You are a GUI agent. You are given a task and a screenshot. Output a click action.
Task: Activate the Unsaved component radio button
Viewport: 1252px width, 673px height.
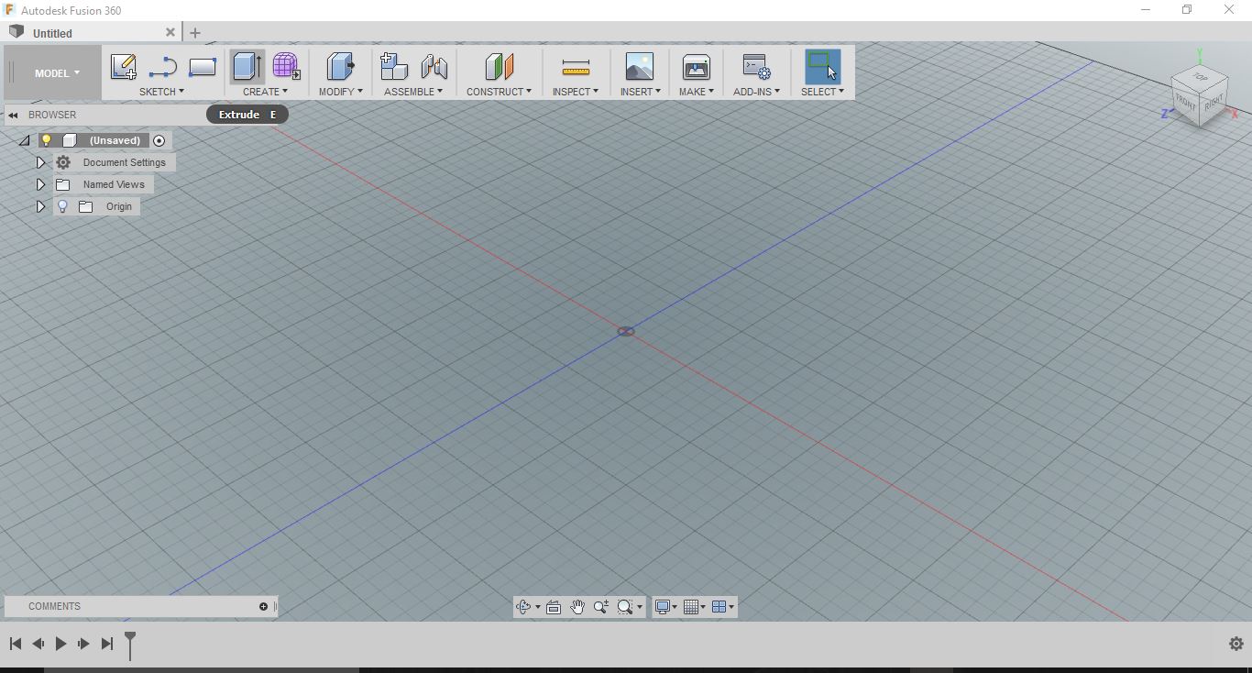pos(159,140)
